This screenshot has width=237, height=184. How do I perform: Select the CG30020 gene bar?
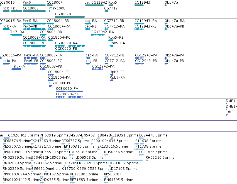pyautogui.click(x=70, y=17)
